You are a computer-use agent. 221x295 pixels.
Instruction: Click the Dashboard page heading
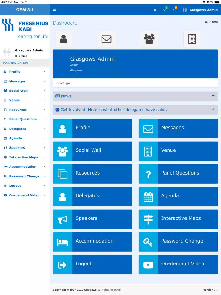point(65,23)
